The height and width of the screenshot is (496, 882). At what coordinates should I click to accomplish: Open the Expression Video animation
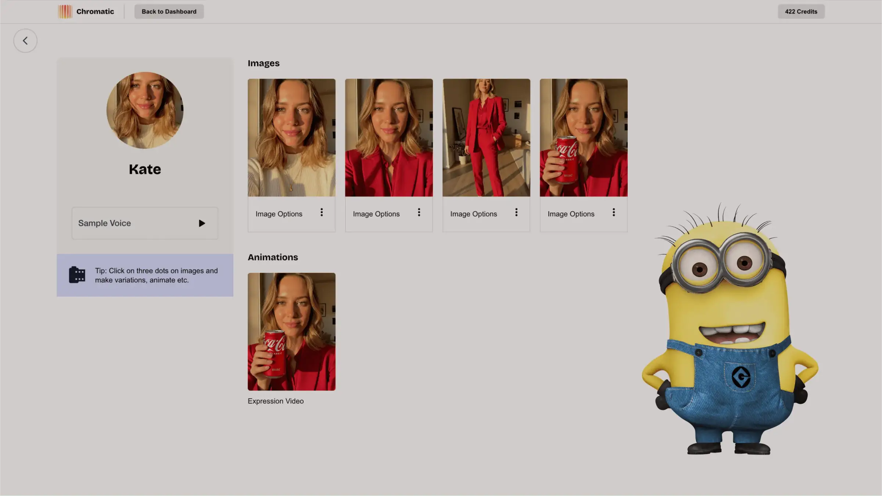(x=291, y=331)
